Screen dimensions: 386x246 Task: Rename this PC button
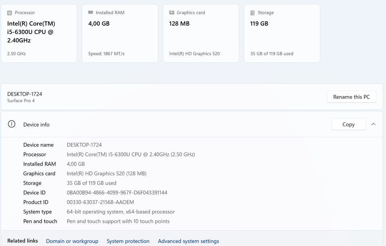pos(351,97)
